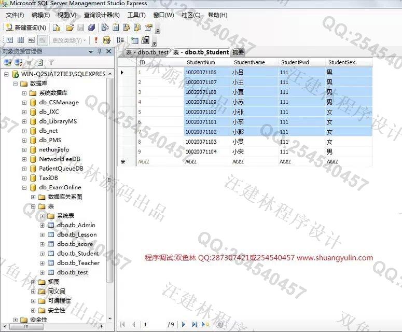Click the current record number field

[154, 325]
